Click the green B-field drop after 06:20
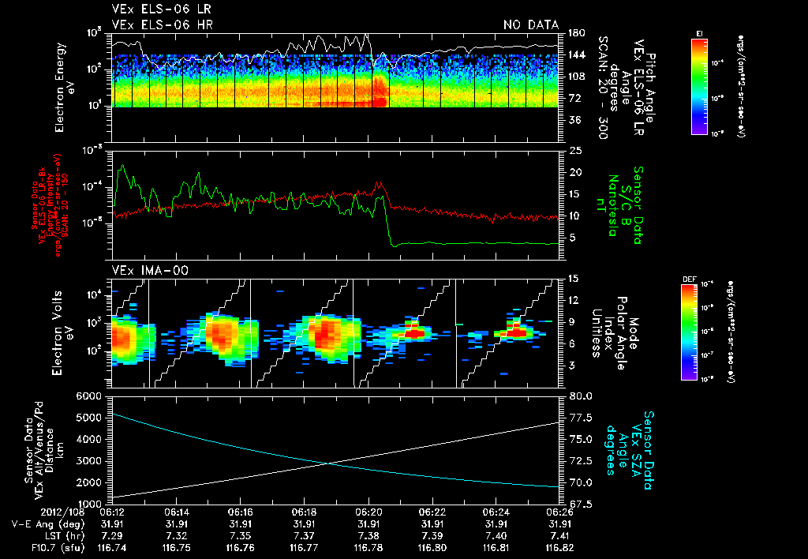 [388, 223]
